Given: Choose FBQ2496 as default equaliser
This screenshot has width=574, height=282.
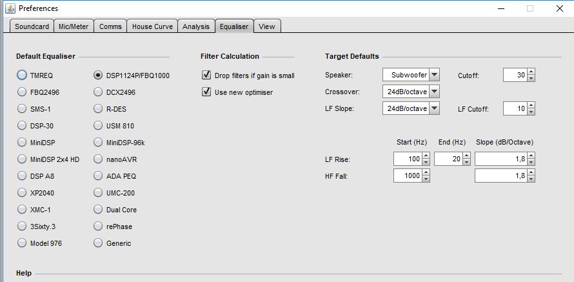Looking at the screenshot, I should pos(22,92).
